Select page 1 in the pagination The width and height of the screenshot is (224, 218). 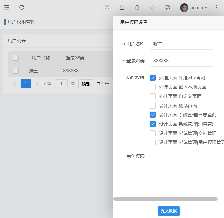tap(26, 84)
